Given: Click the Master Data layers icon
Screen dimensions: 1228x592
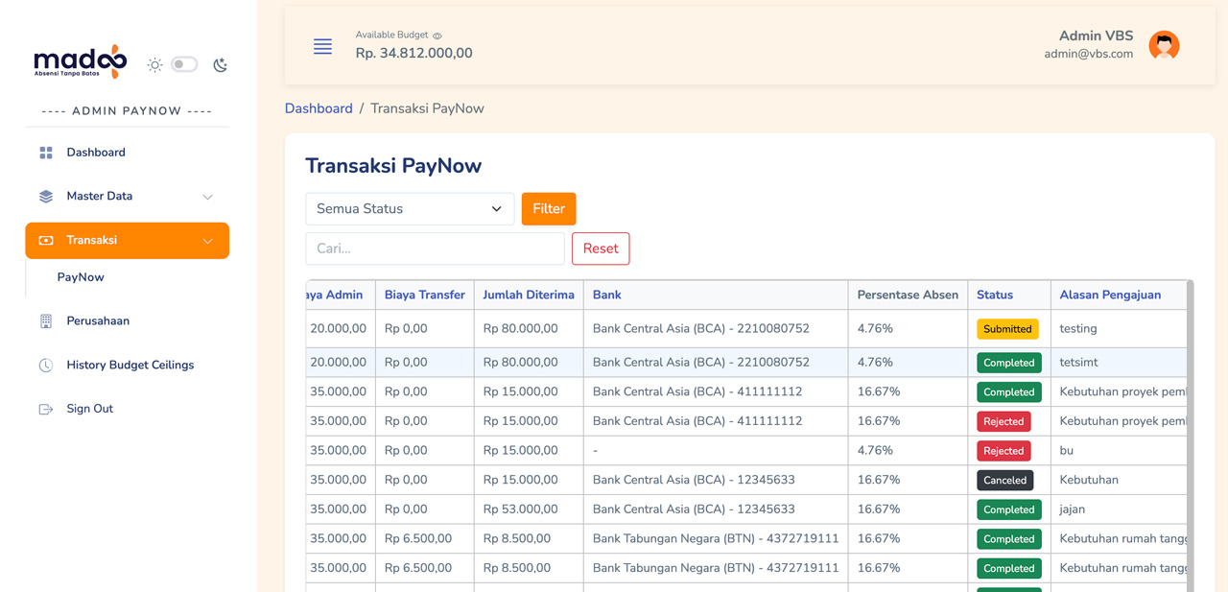Looking at the screenshot, I should click(46, 197).
